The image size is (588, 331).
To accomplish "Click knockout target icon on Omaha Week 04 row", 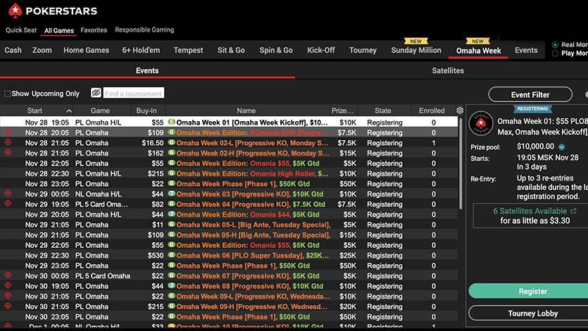I will point(8,204).
